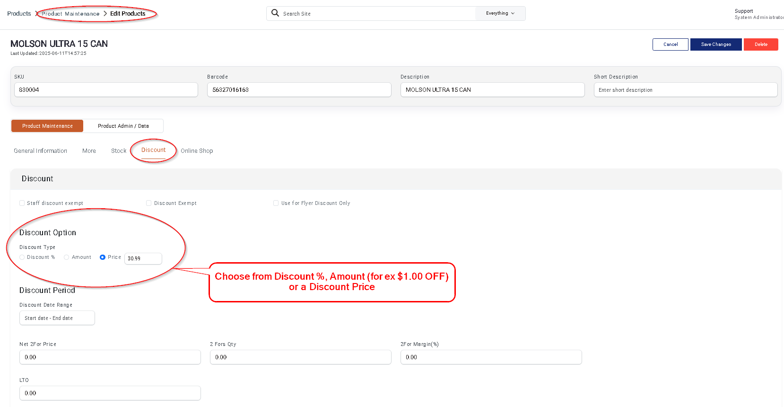Click the Edit Products breadcrumb
Image resolution: width=784 pixels, height=407 pixels.
click(x=128, y=14)
